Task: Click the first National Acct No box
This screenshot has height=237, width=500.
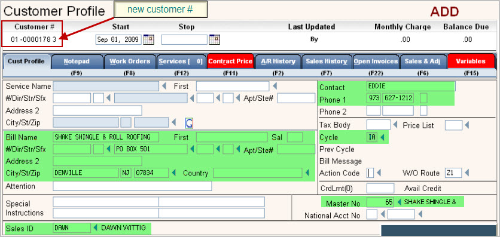Action: click(372, 214)
